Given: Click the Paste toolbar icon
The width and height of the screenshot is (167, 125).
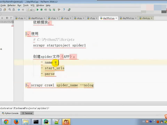Looking at the screenshot, I should pyautogui.click(x=5, y=10).
